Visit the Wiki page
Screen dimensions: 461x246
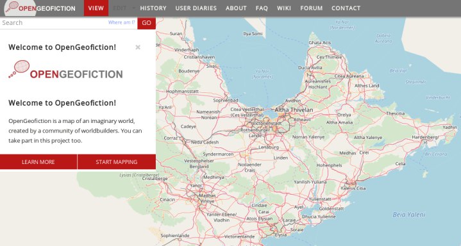[284, 8]
